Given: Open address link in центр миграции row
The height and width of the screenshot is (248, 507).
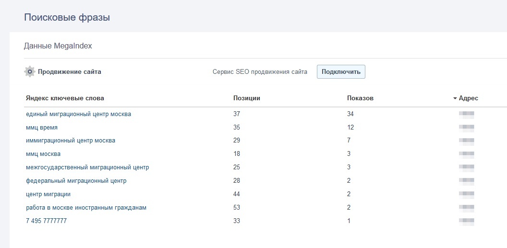Looking at the screenshot, I should click(x=466, y=194).
